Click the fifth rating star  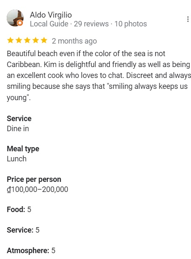(44, 40)
